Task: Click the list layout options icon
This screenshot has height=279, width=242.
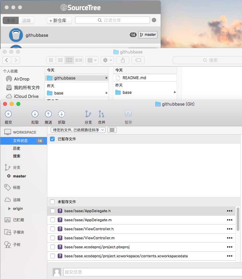Action: 112,130
